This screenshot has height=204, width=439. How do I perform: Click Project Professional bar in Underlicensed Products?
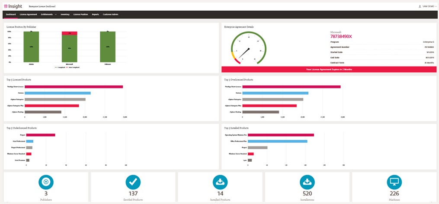click(x=29, y=148)
